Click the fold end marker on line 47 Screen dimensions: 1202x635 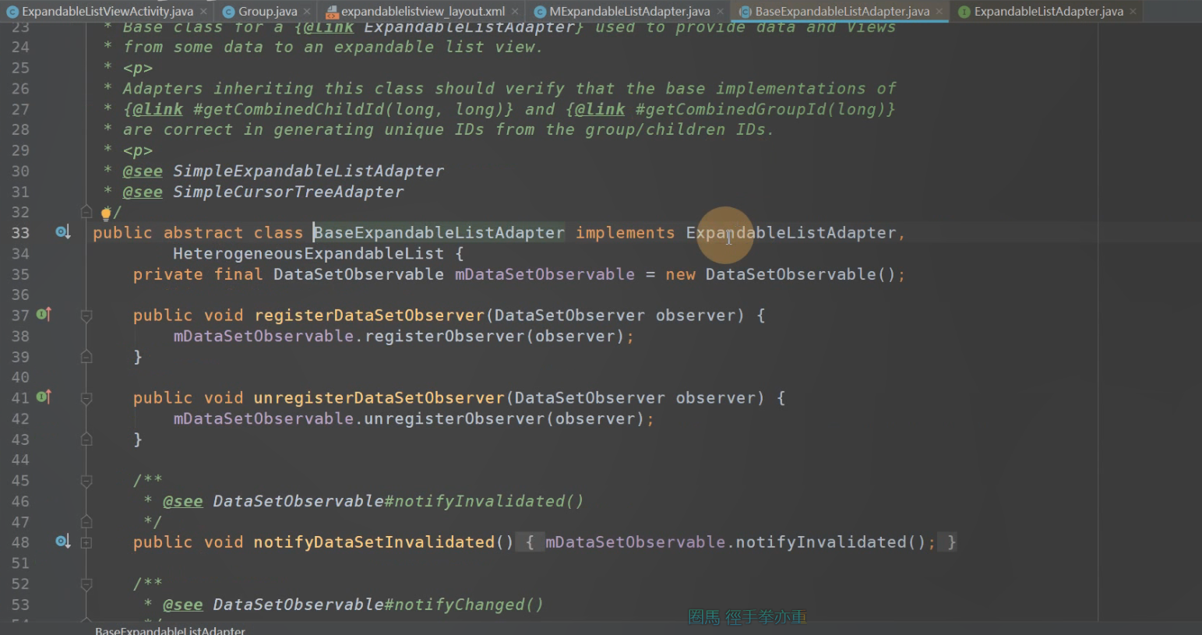tap(86, 521)
